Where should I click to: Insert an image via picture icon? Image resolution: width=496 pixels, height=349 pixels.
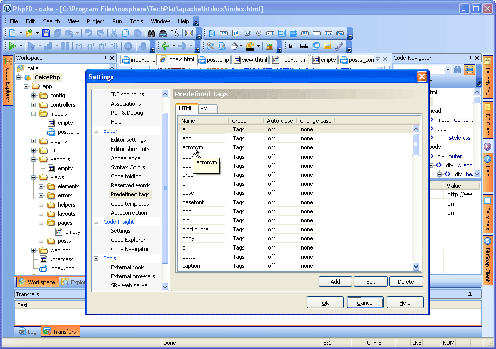coord(328,46)
